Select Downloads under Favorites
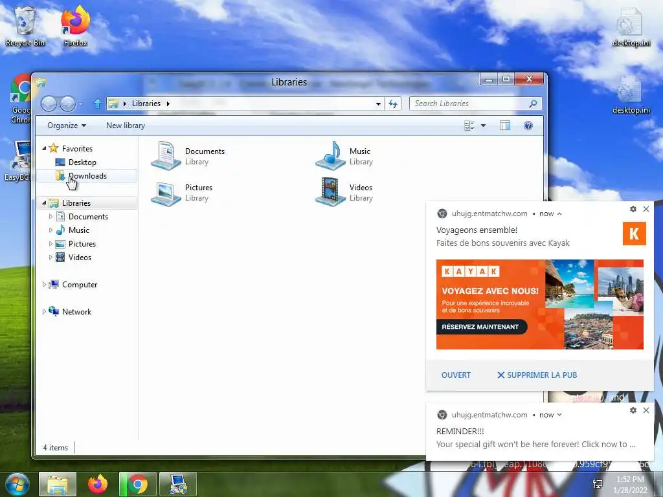 point(87,176)
